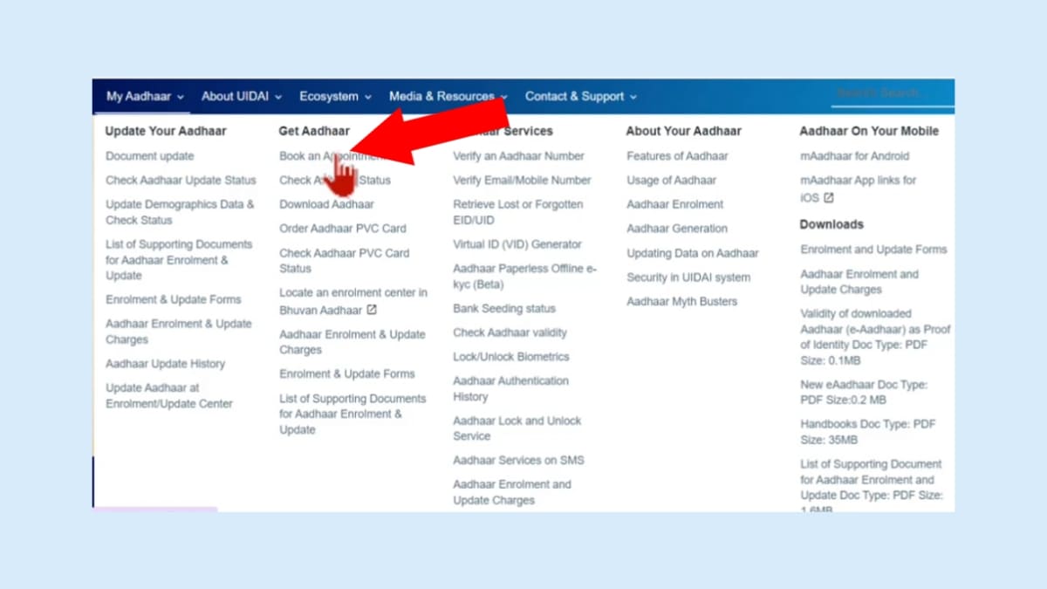Open Verify an Aadhaar Number
Image resolution: width=1047 pixels, height=589 pixels.
(518, 156)
